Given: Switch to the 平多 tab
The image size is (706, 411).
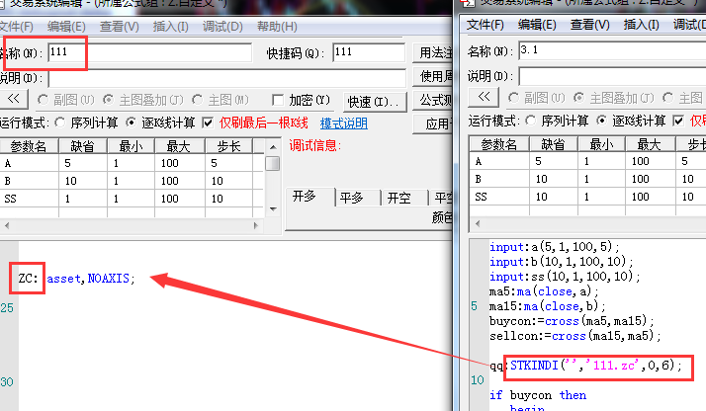Looking at the screenshot, I should (x=351, y=197).
